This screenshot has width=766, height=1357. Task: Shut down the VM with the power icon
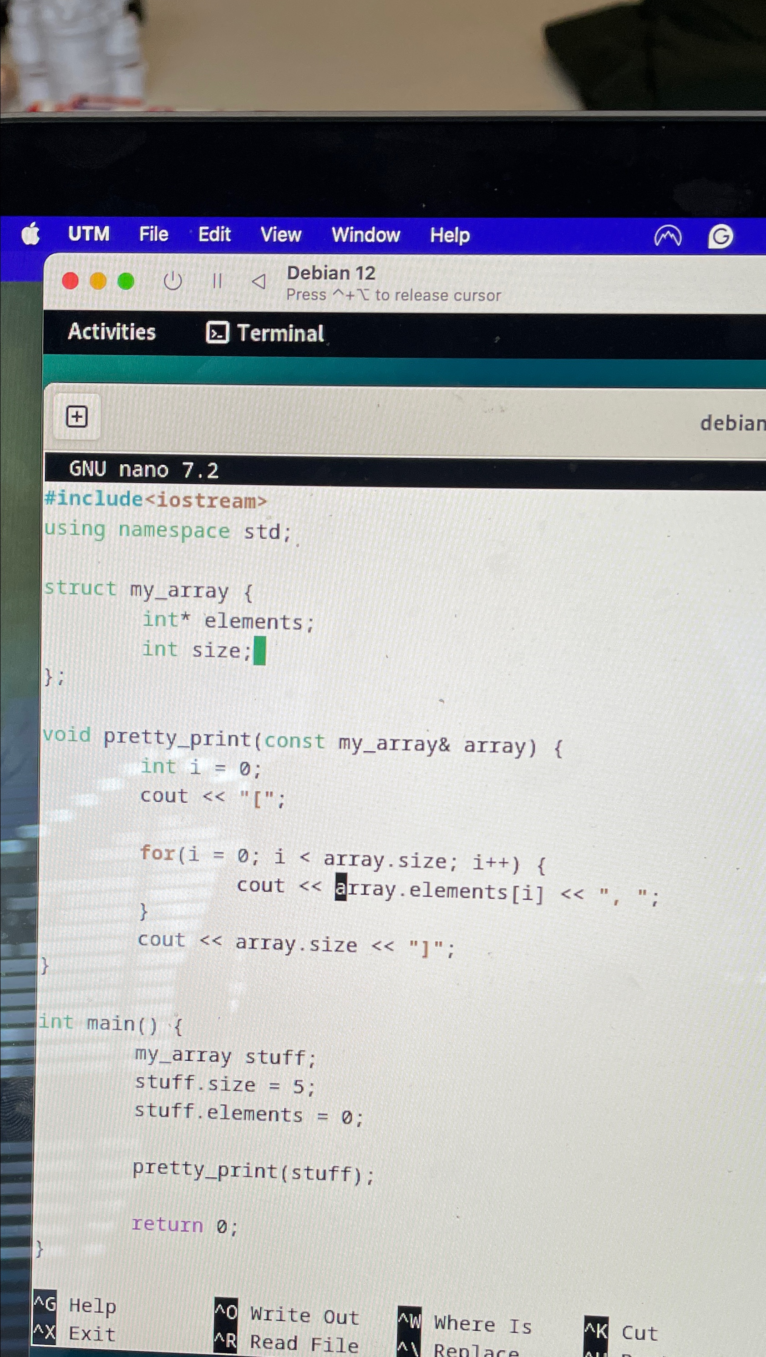pyautogui.click(x=173, y=281)
